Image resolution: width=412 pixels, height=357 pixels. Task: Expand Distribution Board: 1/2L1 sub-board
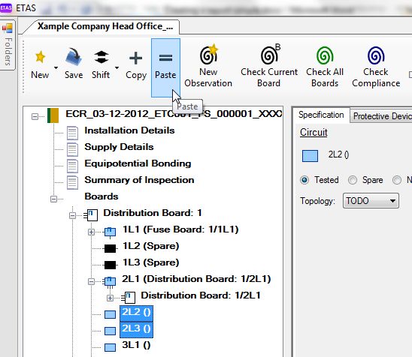coord(110,298)
